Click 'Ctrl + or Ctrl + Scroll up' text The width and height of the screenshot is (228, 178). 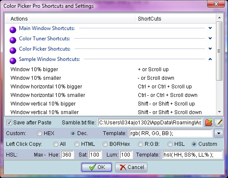click(165, 87)
